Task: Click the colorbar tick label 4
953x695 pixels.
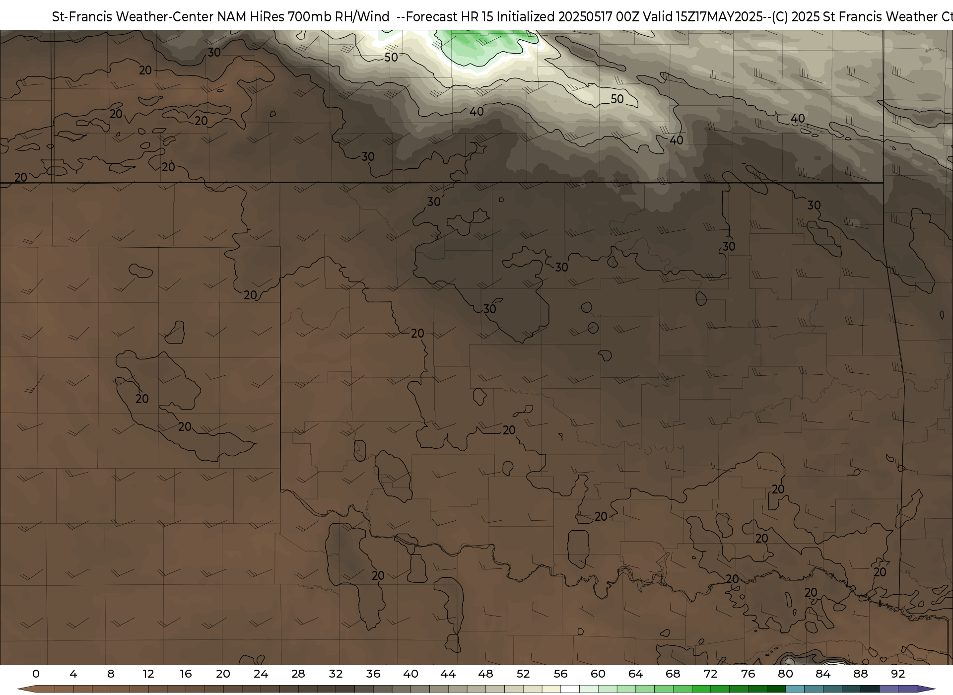Action: coord(73,674)
